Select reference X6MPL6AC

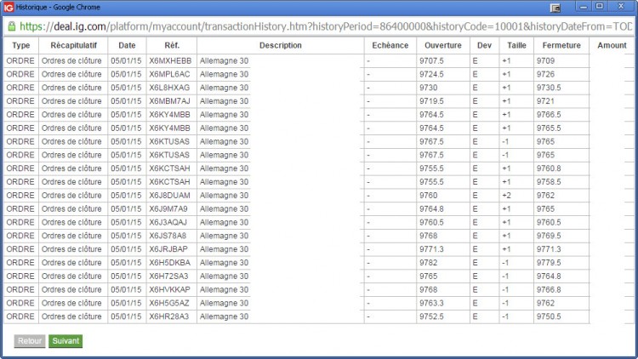[169, 75]
